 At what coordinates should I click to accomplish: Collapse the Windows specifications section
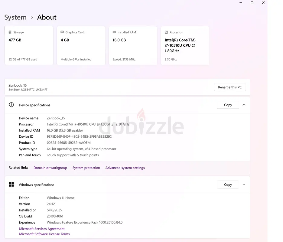click(244, 185)
